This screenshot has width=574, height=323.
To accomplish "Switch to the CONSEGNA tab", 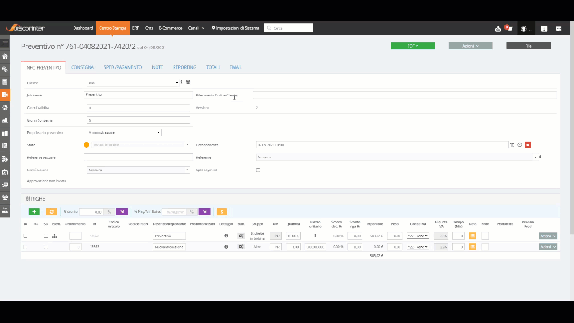I will [x=83, y=67].
